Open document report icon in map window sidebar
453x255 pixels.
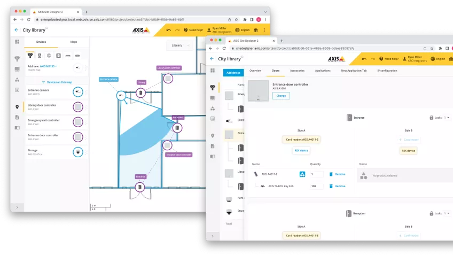[x=17, y=118]
